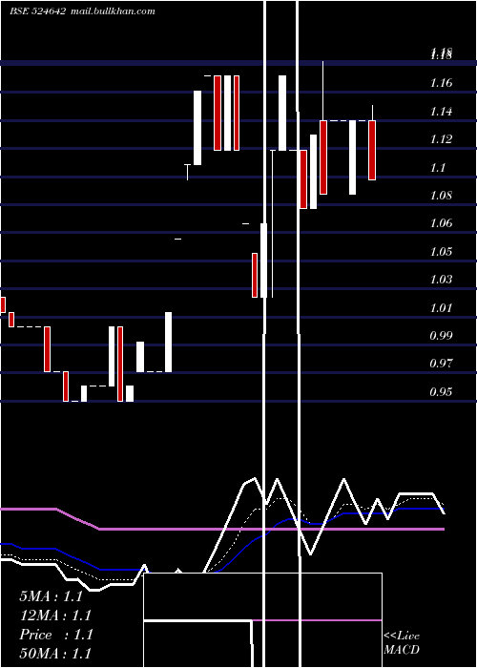
Task: Click the 1.03 price axis label
Action: coord(441,280)
